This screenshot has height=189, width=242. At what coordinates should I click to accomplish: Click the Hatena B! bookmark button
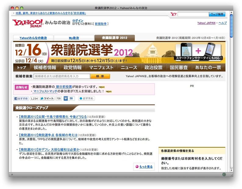pos(66,98)
